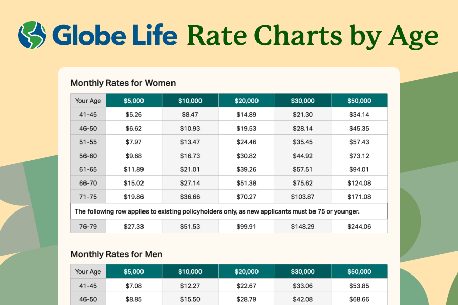Select the $5.26 rate cell
Image resolution: width=458 pixels, height=305 pixels.
click(134, 114)
